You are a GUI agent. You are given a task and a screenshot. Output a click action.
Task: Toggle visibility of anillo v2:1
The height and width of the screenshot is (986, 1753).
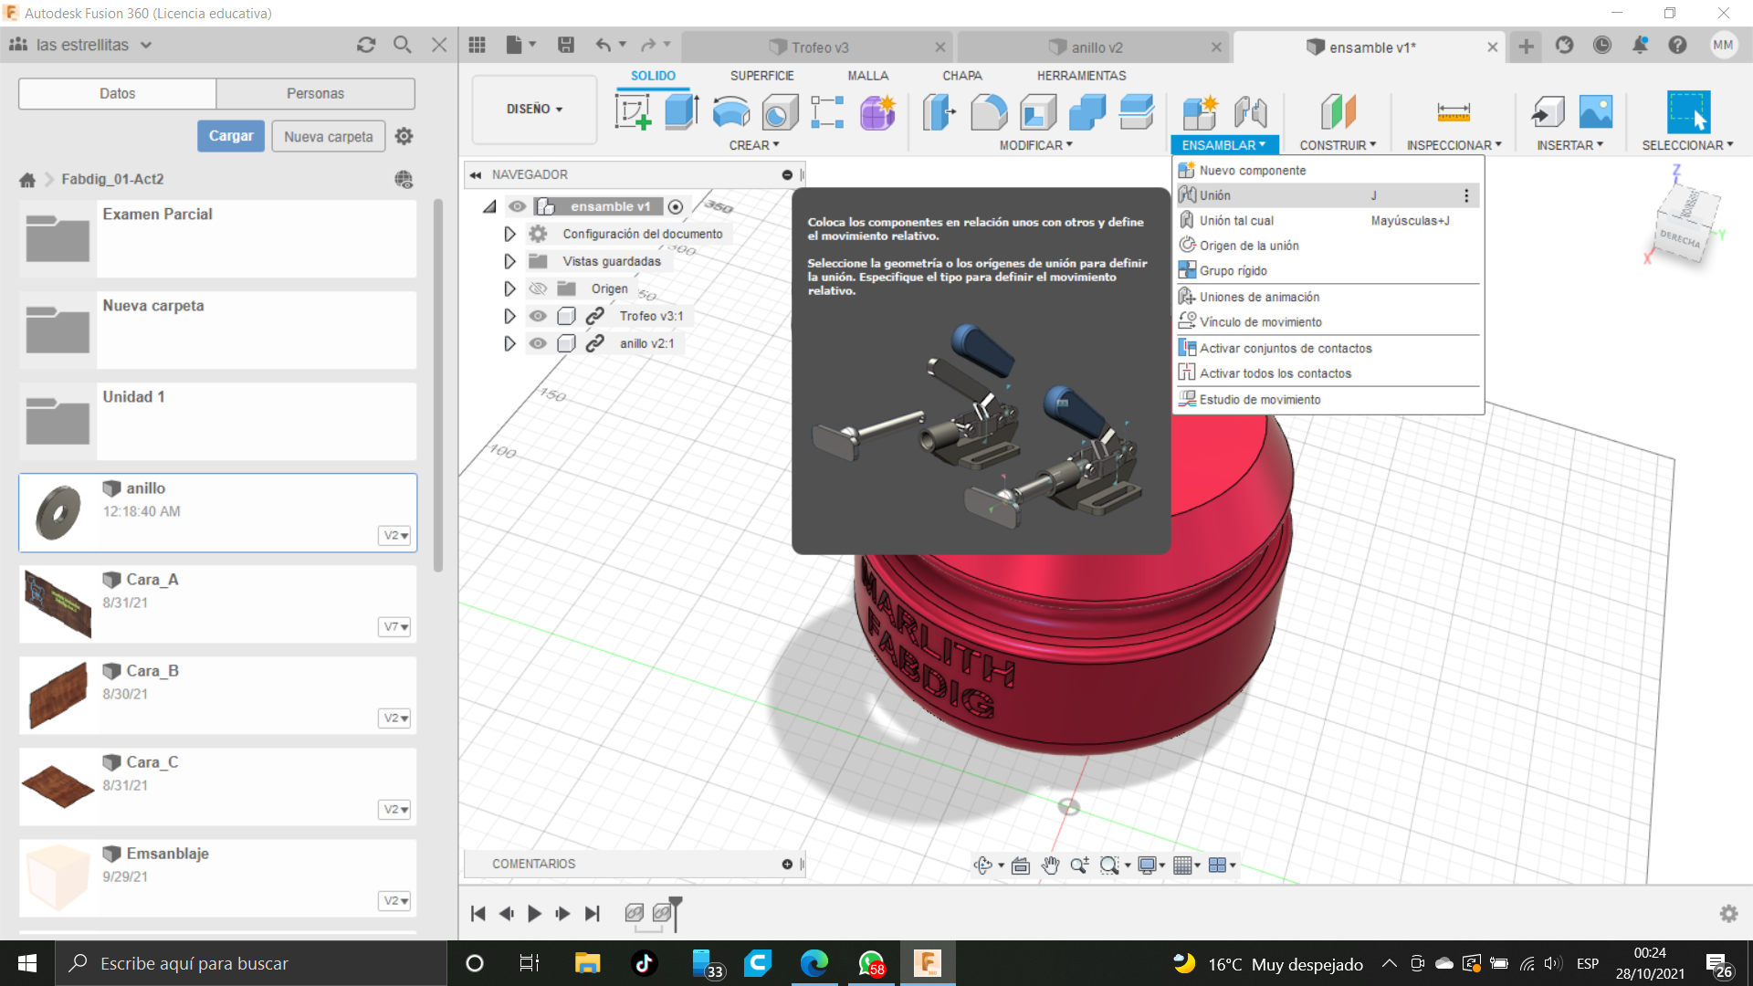(x=538, y=343)
